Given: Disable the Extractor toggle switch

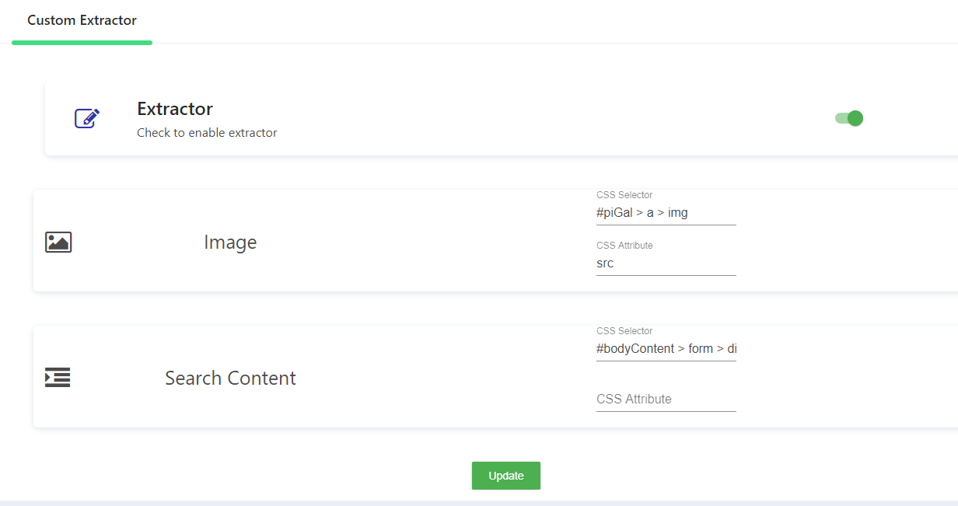Looking at the screenshot, I should [849, 118].
